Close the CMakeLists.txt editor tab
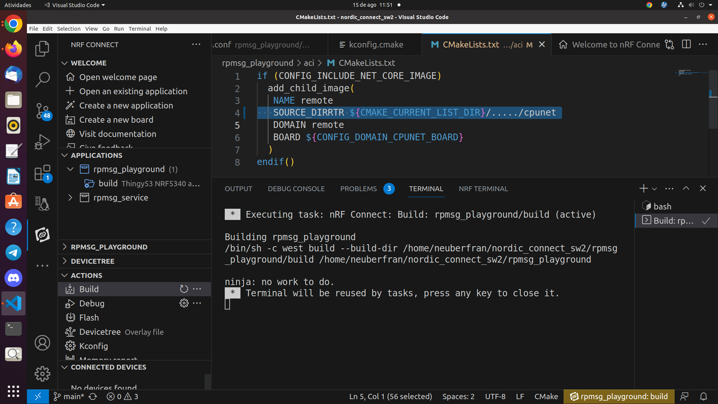This screenshot has height=404, width=718. pyautogui.click(x=542, y=44)
